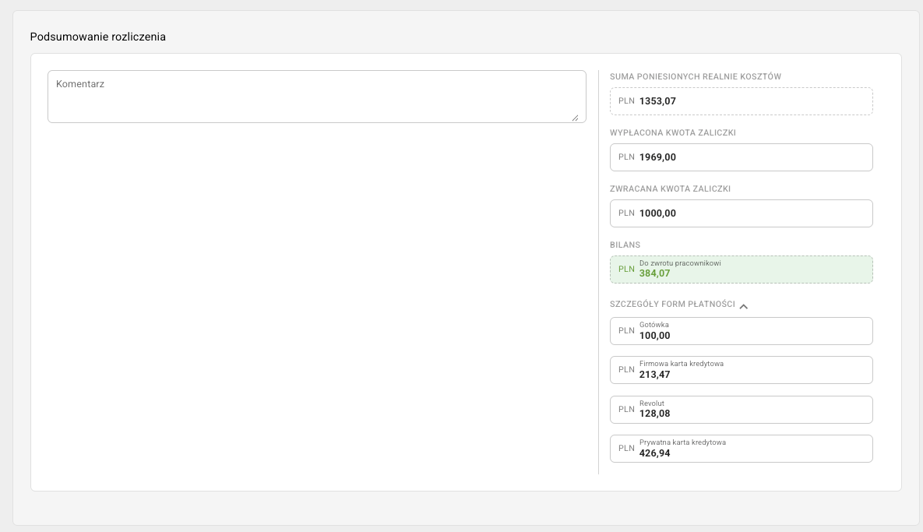
Task: Click the Prywatna karta kredytowa amount 426,94
Action: [655, 453]
